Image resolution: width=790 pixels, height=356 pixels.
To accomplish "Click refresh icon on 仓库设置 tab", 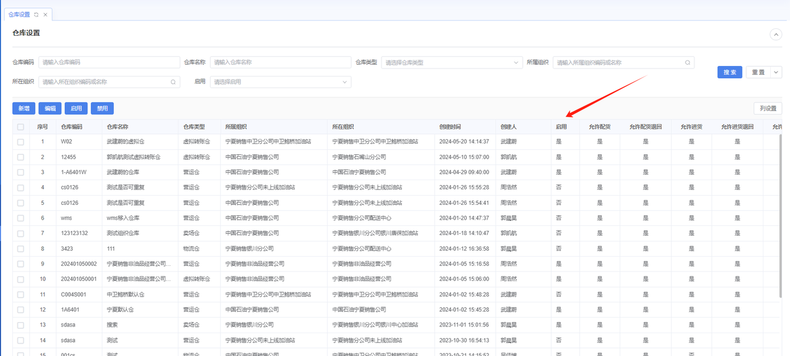I will coord(36,14).
